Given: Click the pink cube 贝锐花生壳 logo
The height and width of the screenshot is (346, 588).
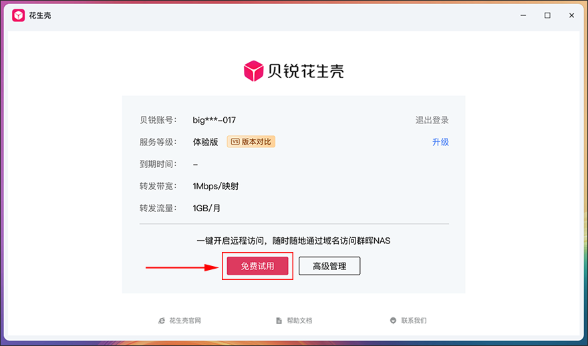Looking at the screenshot, I should point(253,71).
